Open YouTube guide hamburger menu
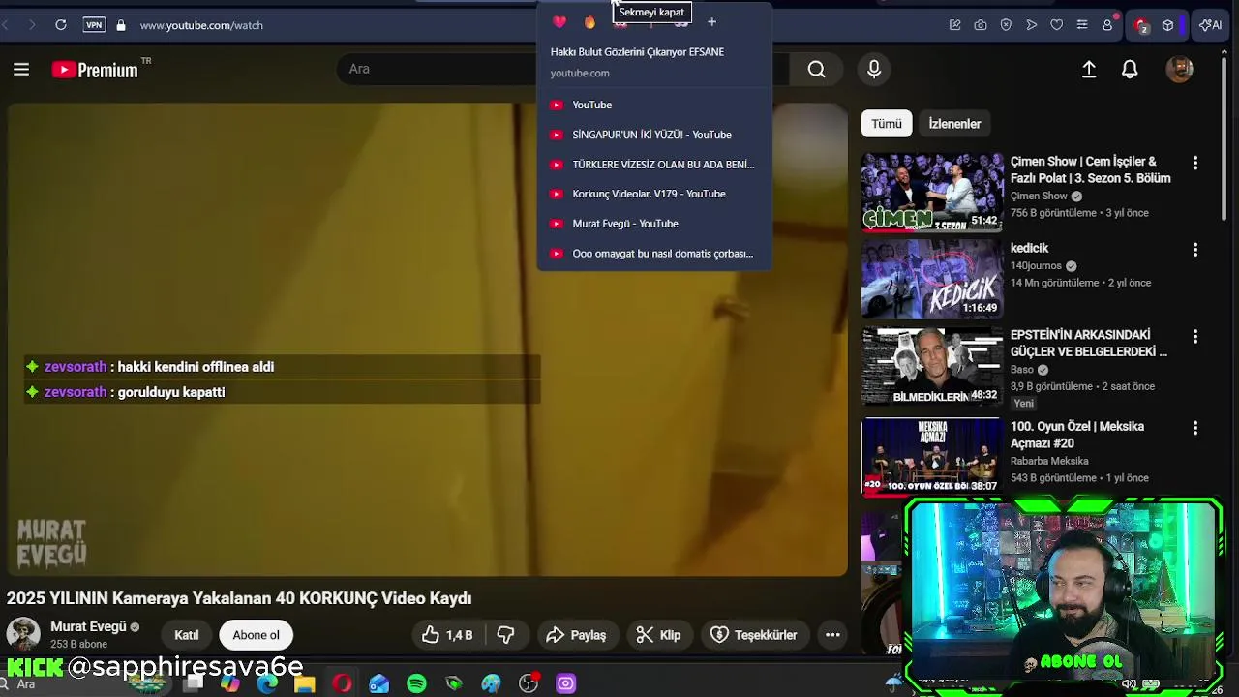 (21, 69)
